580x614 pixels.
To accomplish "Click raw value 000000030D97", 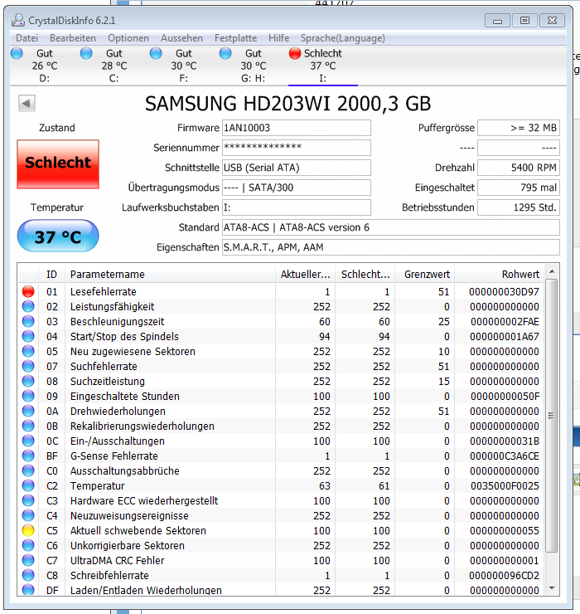I will tap(504, 292).
